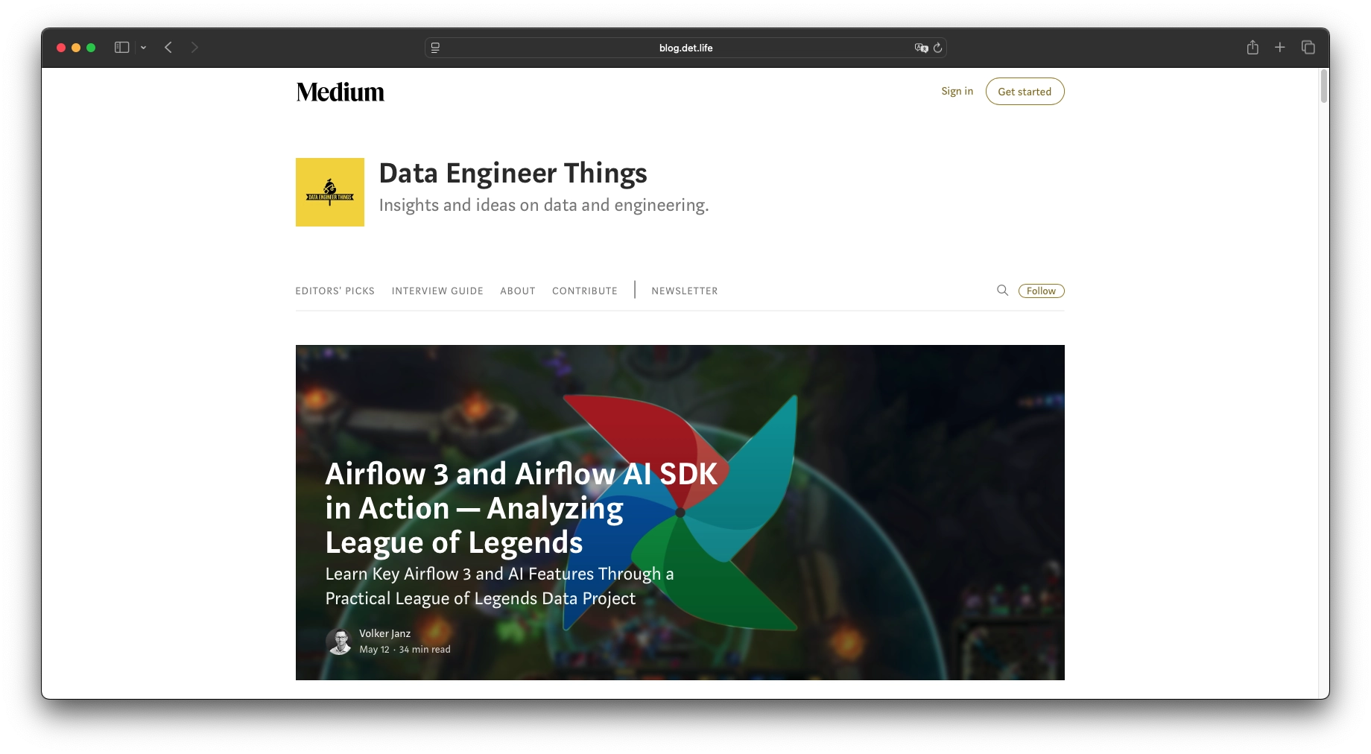
Task: Toggle the Safari sidebar icon
Action: pyautogui.click(x=122, y=48)
